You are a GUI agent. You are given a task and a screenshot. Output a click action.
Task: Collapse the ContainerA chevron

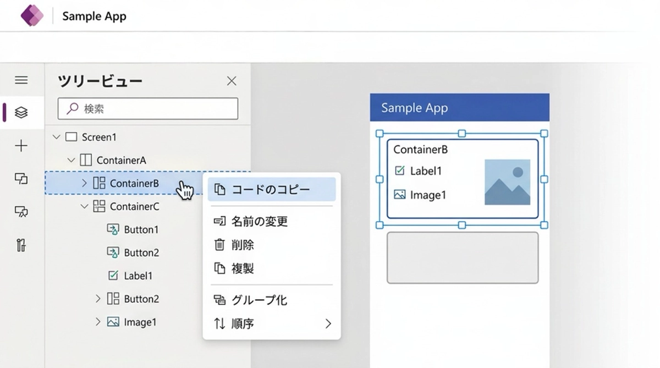coord(71,160)
